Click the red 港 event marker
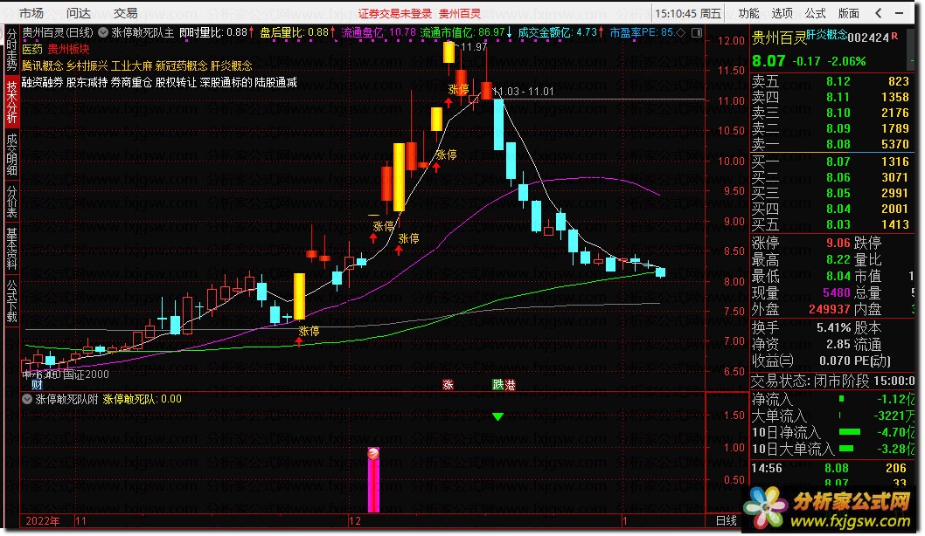This screenshot has height=536, width=925. coord(511,385)
